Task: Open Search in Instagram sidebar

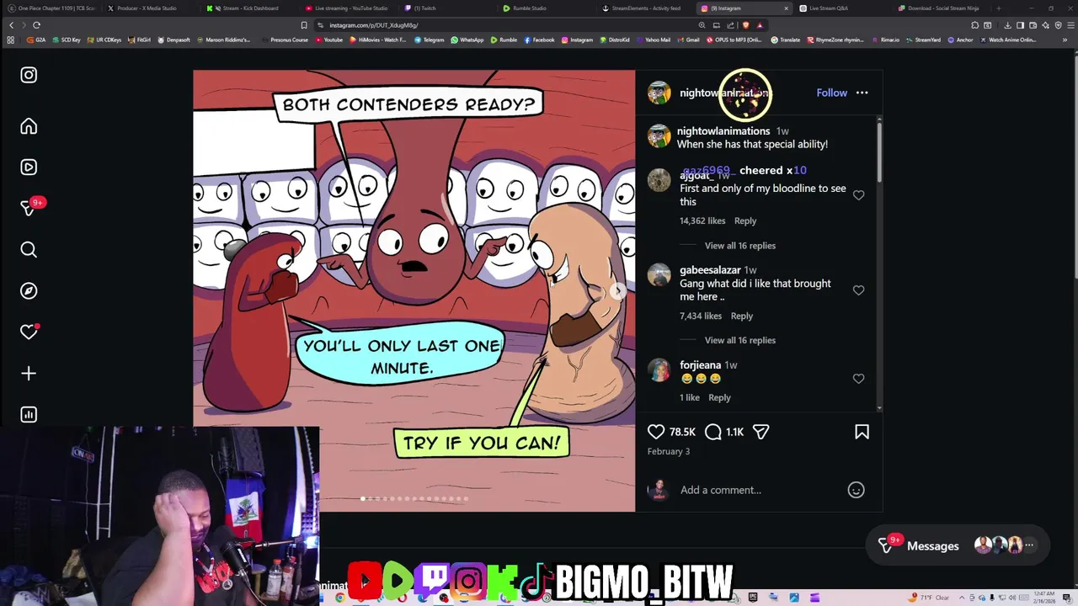Action: point(29,249)
